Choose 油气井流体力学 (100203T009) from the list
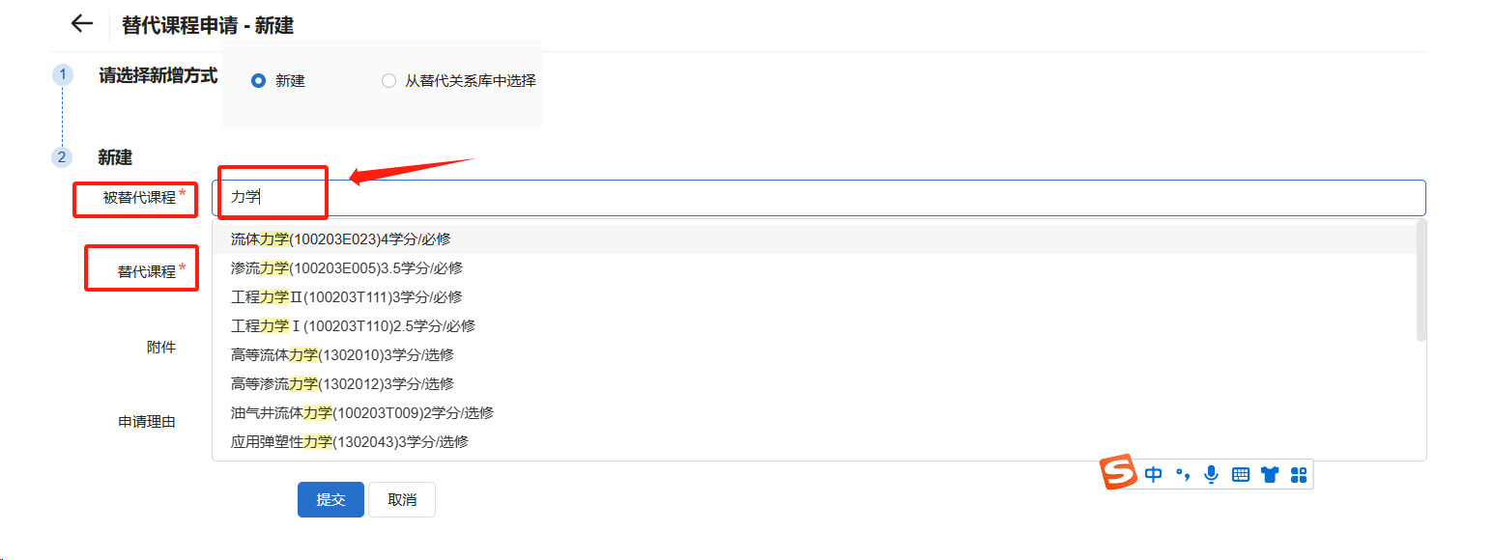1493x560 pixels. pos(361,413)
